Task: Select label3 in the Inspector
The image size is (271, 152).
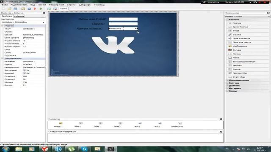Action: click(117, 125)
